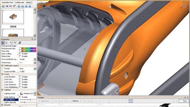This screenshot has width=190, height=107.
Task: Toggle categorized view in the Properties toolbar
Action: coord(3,43)
